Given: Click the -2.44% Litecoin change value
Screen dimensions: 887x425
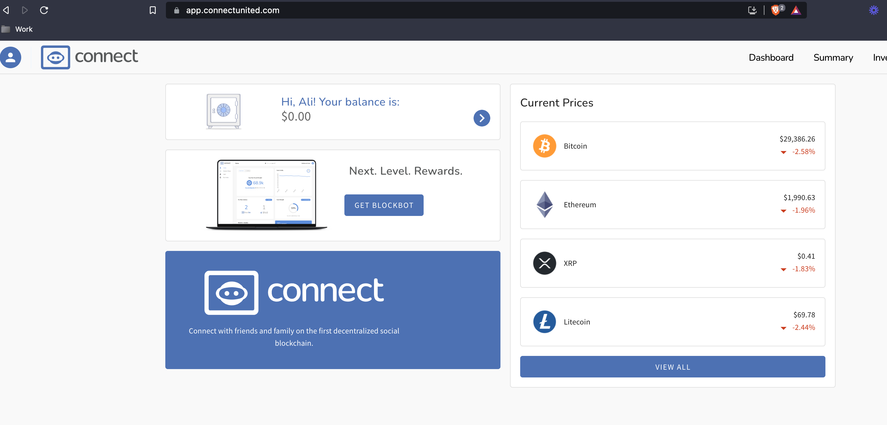Looking at the screenshot, I should [804, 327].
